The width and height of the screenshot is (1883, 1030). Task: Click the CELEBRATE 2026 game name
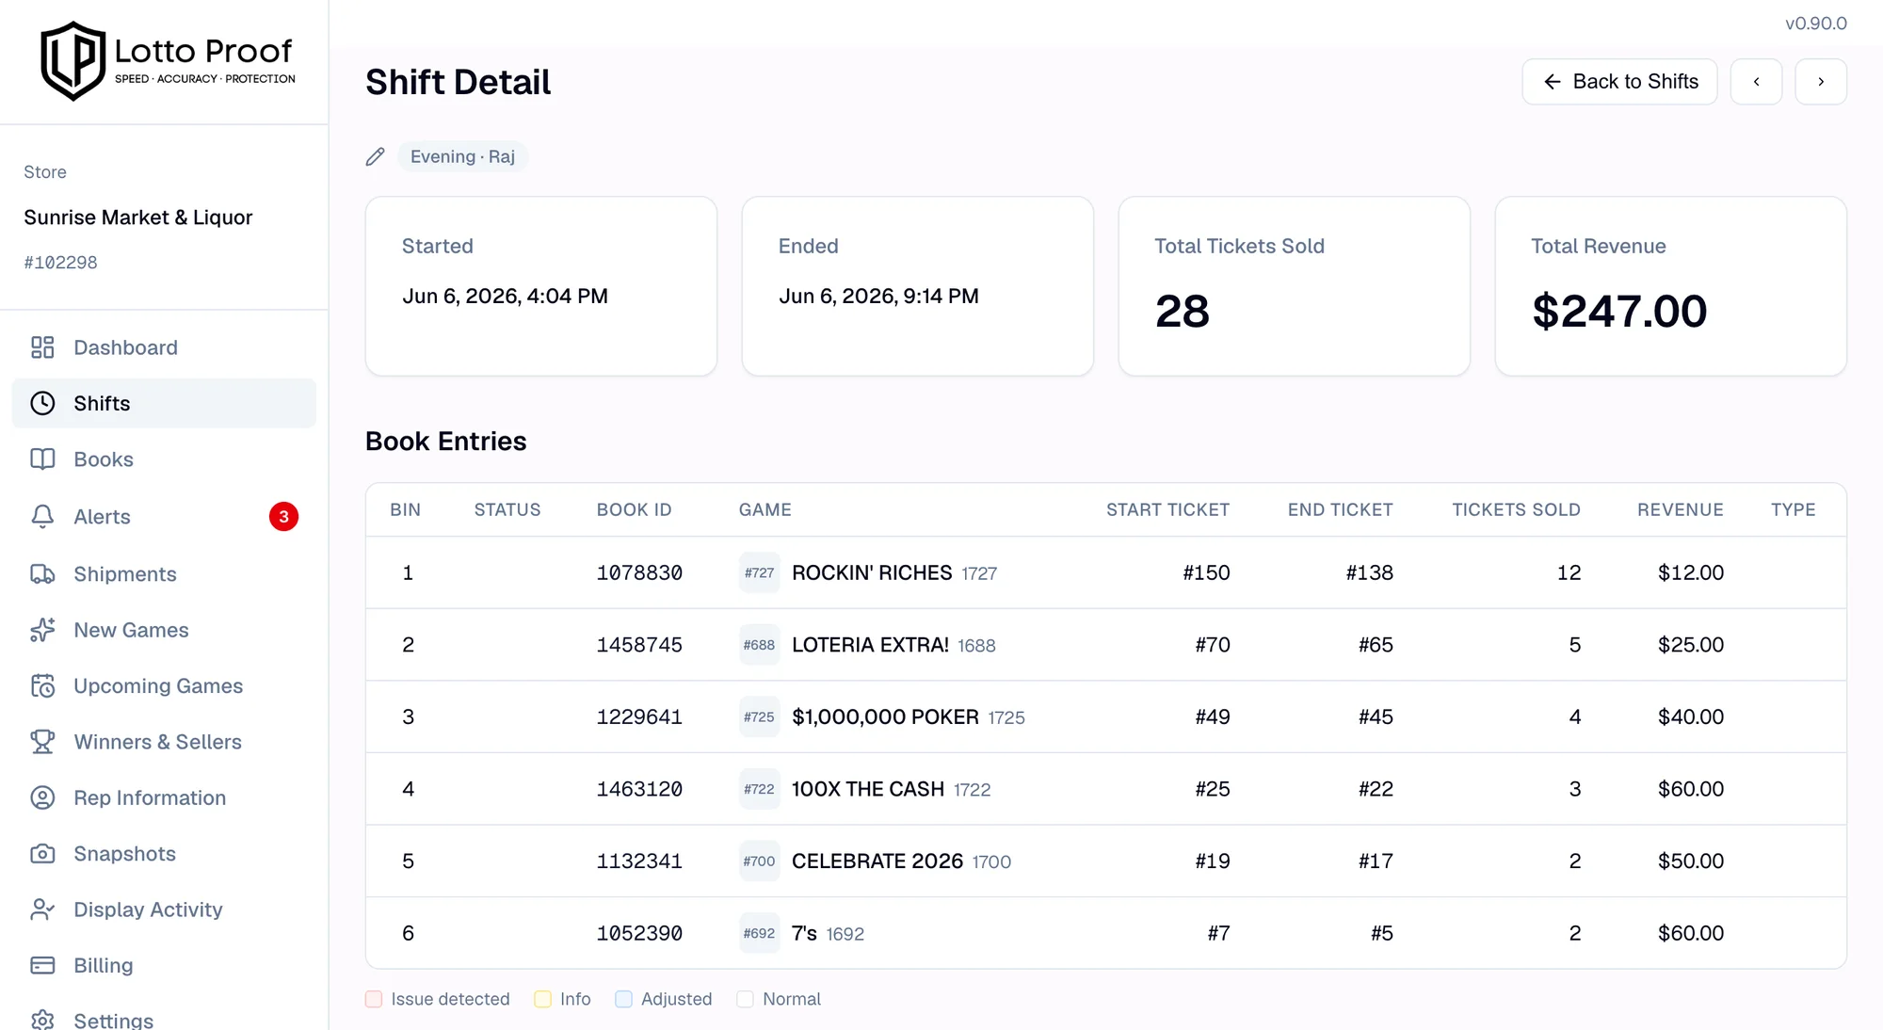877,861
